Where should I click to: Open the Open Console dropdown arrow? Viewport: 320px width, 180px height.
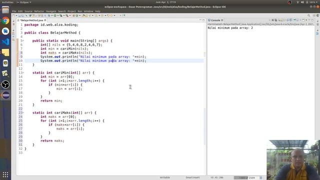click(x=306, y=20)
